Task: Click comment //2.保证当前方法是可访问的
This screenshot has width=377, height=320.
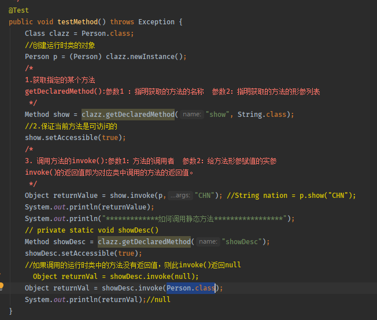Action: tap(71, 126)
